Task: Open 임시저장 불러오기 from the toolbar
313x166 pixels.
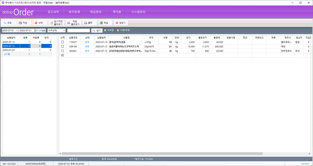Action: (x=57, y=23)
